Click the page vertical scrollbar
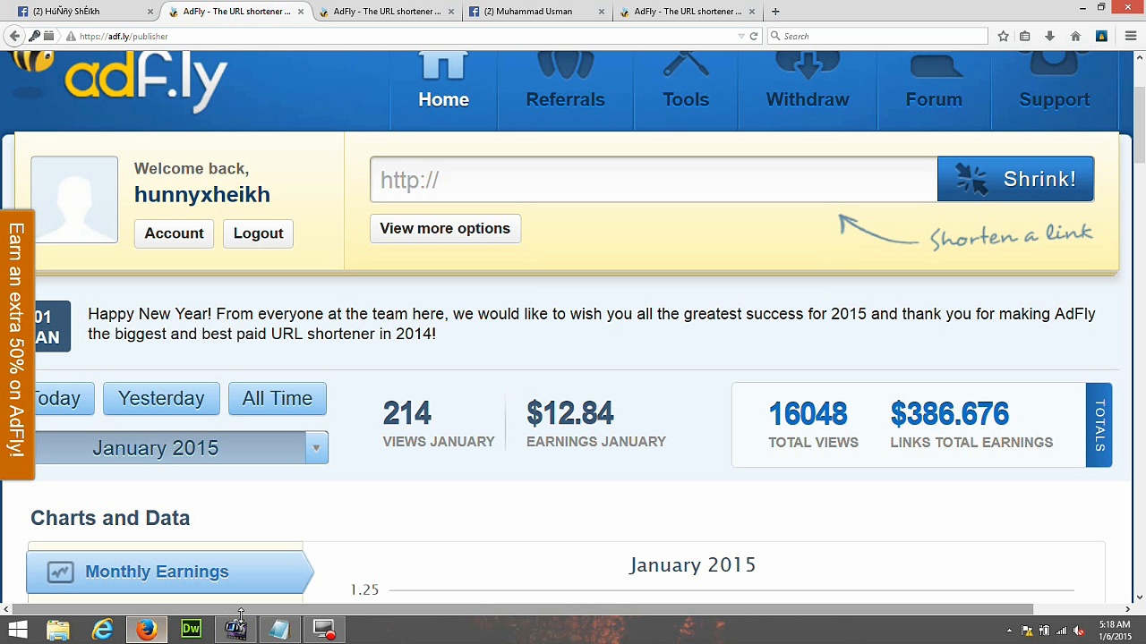 [x=1140, y=125]
